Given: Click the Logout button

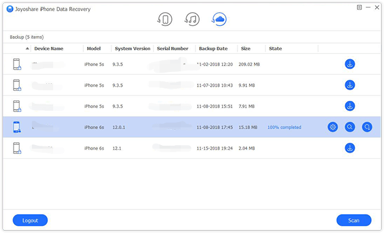Looking at the screenshot, I should pos(30,220).
